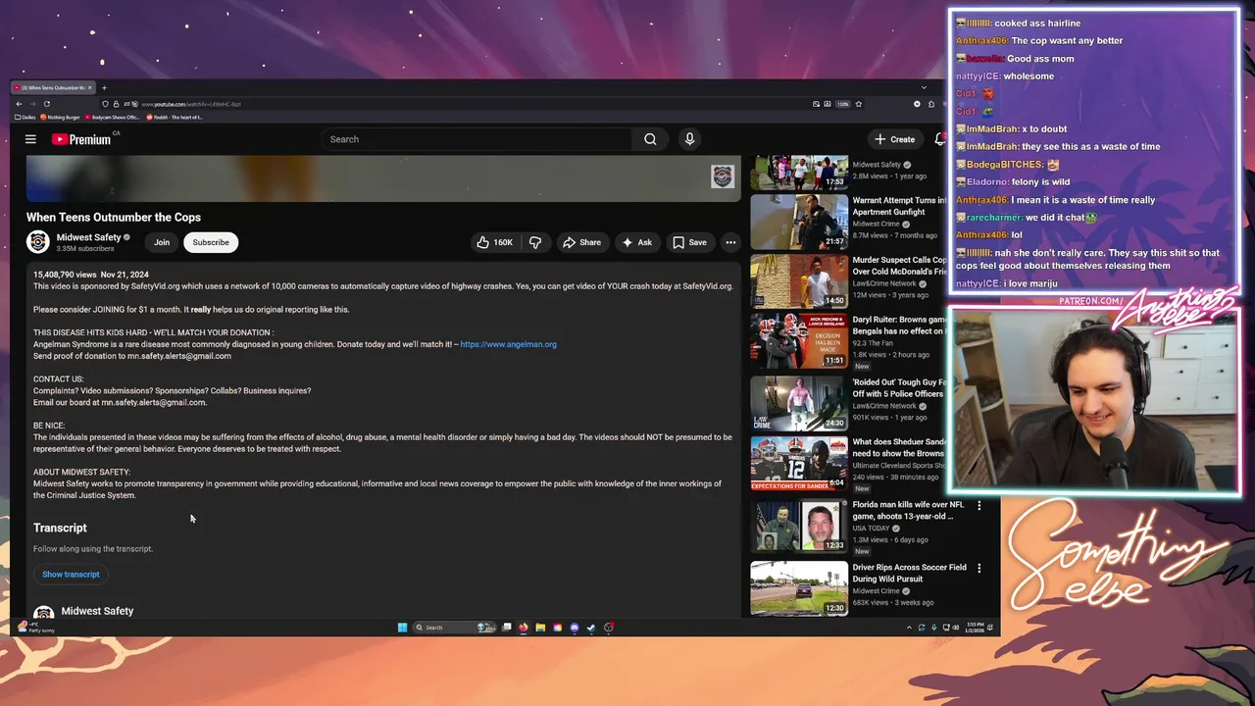Dislike the video with thumbs down
This screenshot has width=1255, height=706.
point(535,242)
